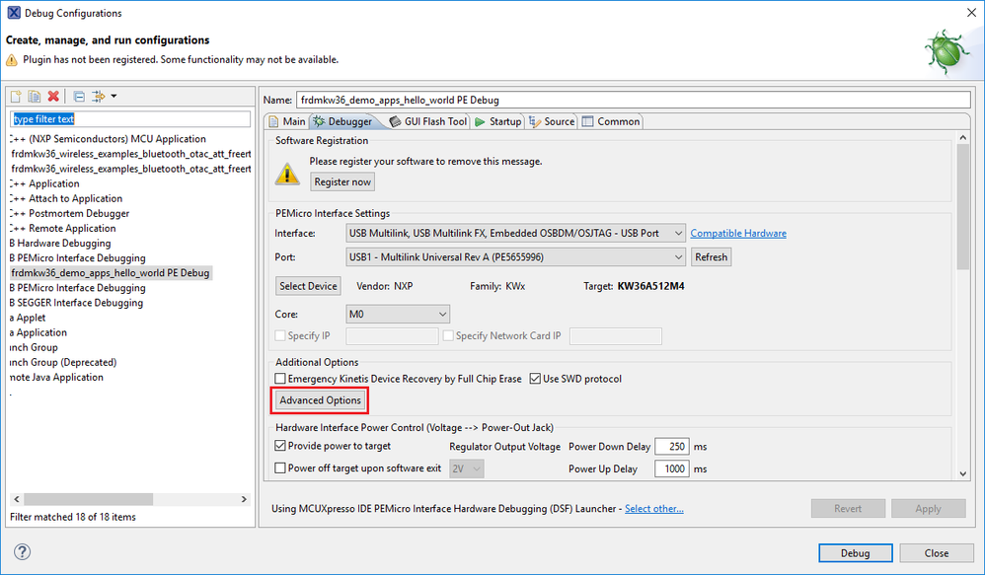
Task: Select GDB SEGGER Interface Debugging item
Action: (x=76, y=303)
